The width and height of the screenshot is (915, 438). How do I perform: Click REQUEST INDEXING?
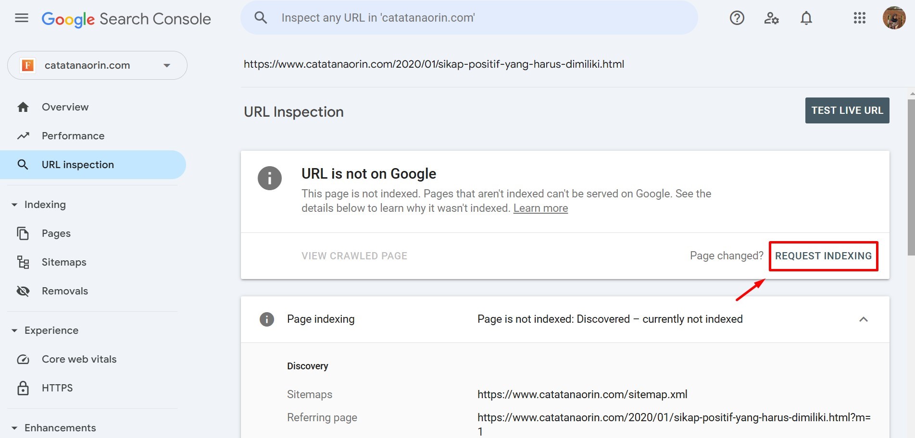pyautogui.click(x=823, y=256)
